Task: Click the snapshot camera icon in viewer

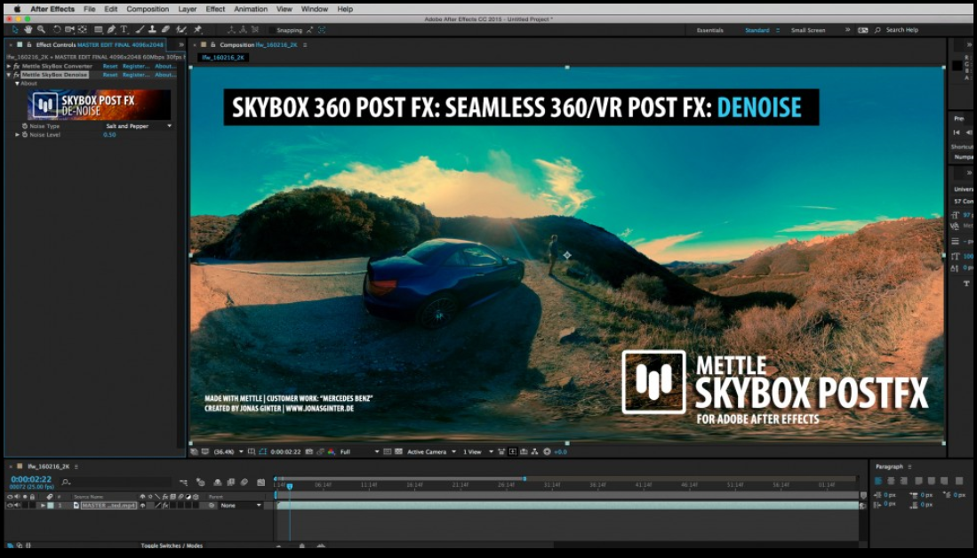Action: [x=309, y=452]
